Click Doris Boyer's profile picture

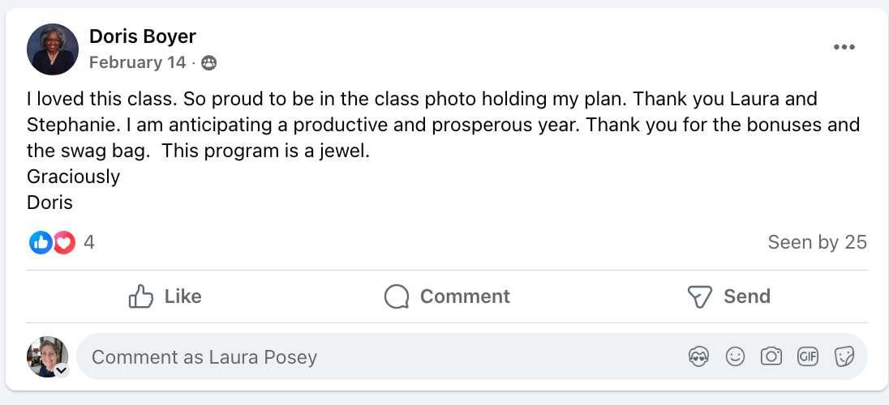(53, 49)
